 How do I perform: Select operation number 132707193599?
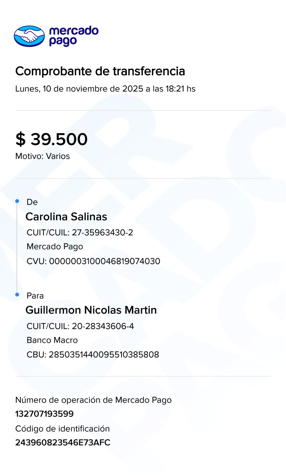coord(44,414)
